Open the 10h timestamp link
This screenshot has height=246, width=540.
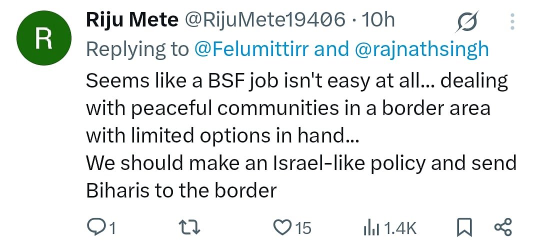point(377,20)
